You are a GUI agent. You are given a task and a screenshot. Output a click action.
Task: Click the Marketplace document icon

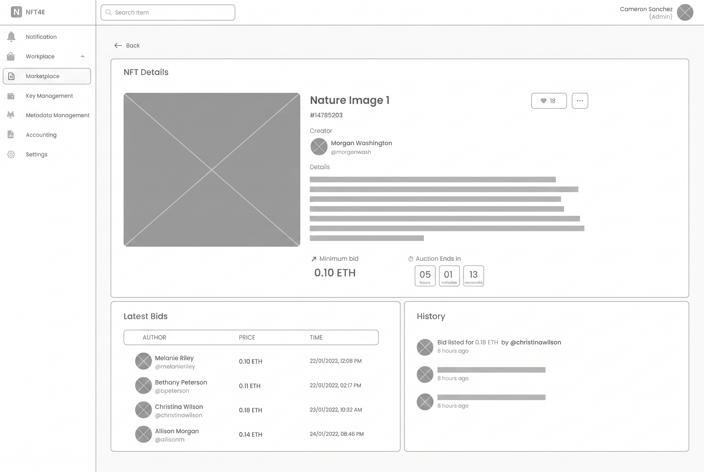11,76
